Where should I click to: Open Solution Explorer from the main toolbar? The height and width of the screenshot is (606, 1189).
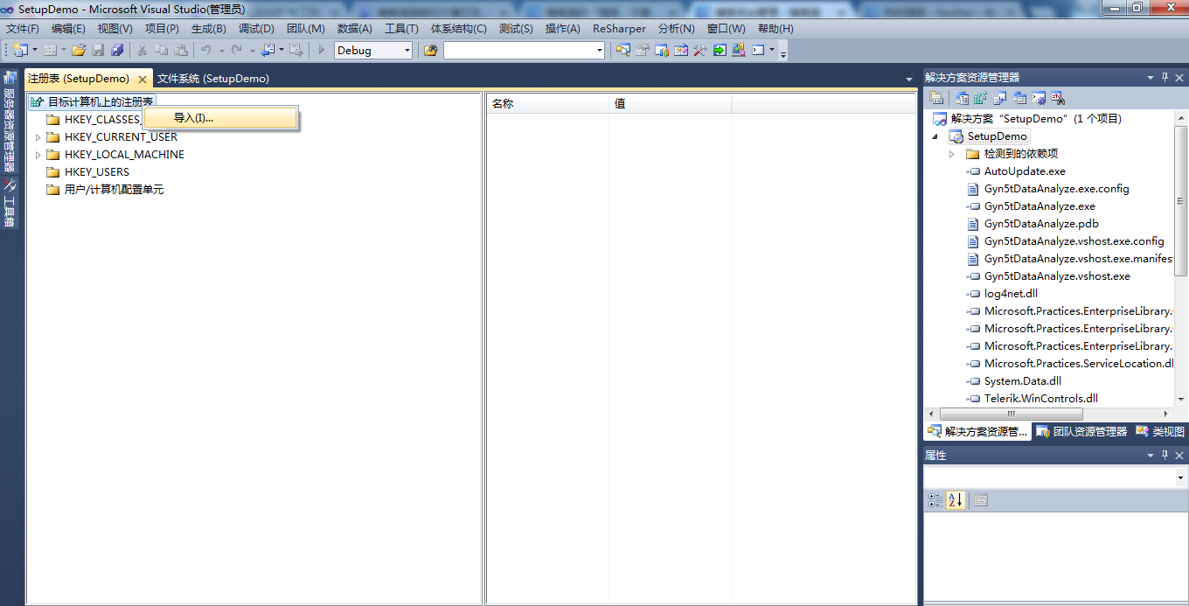(622, 51)
